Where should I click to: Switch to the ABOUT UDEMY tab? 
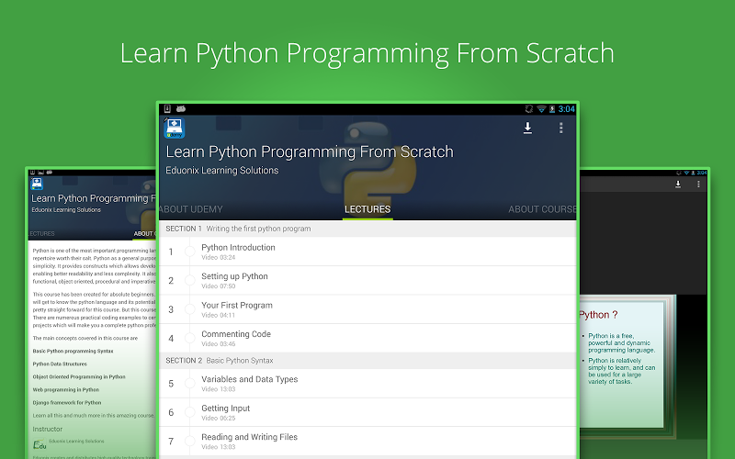[x=191, y=209]
